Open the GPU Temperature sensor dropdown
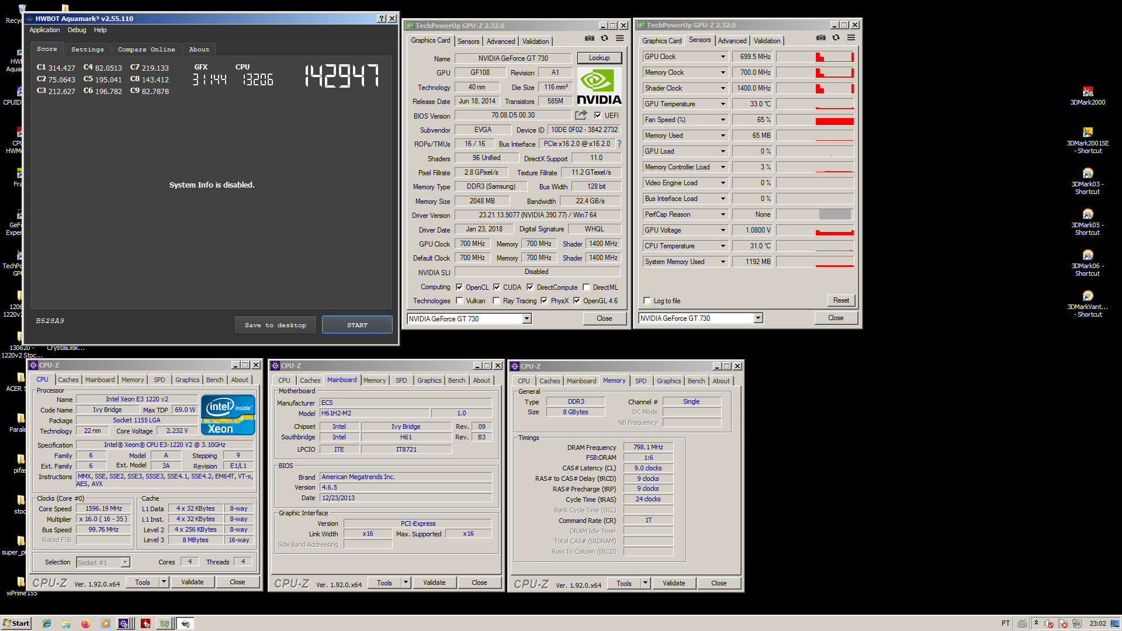The width and height of the screenshot is (1122, 631). (723, 104)
